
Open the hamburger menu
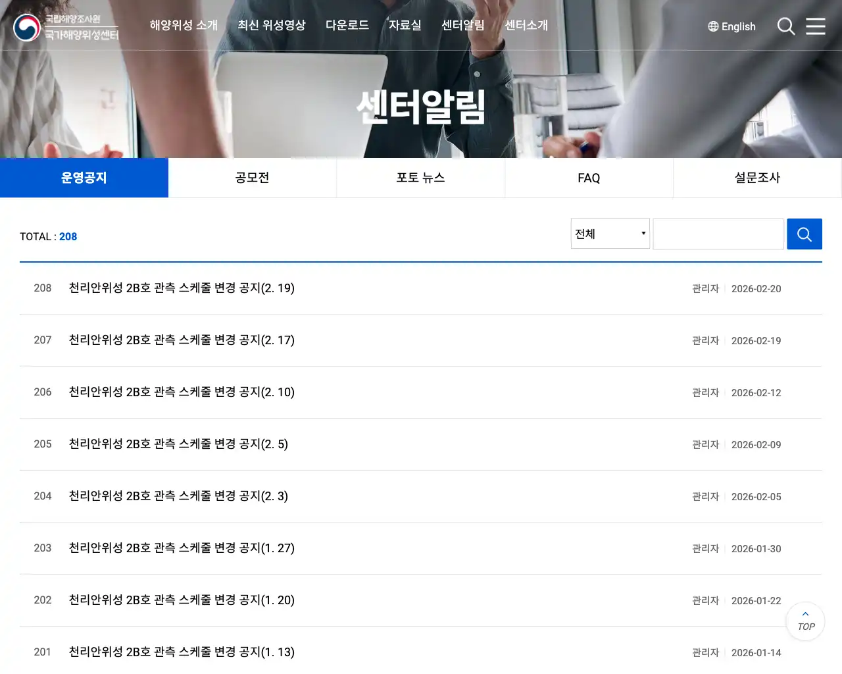[x=816, y=26]
